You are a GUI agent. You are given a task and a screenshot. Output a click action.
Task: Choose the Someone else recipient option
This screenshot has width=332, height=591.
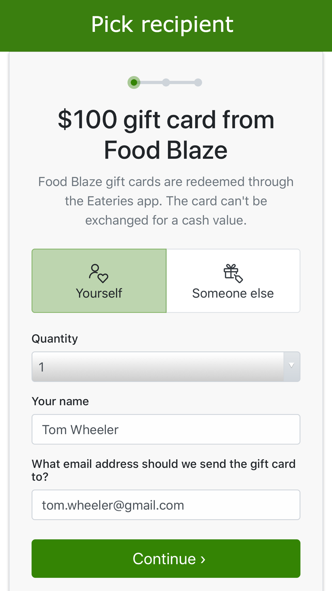pyautogui.click(x=233, y=281)
